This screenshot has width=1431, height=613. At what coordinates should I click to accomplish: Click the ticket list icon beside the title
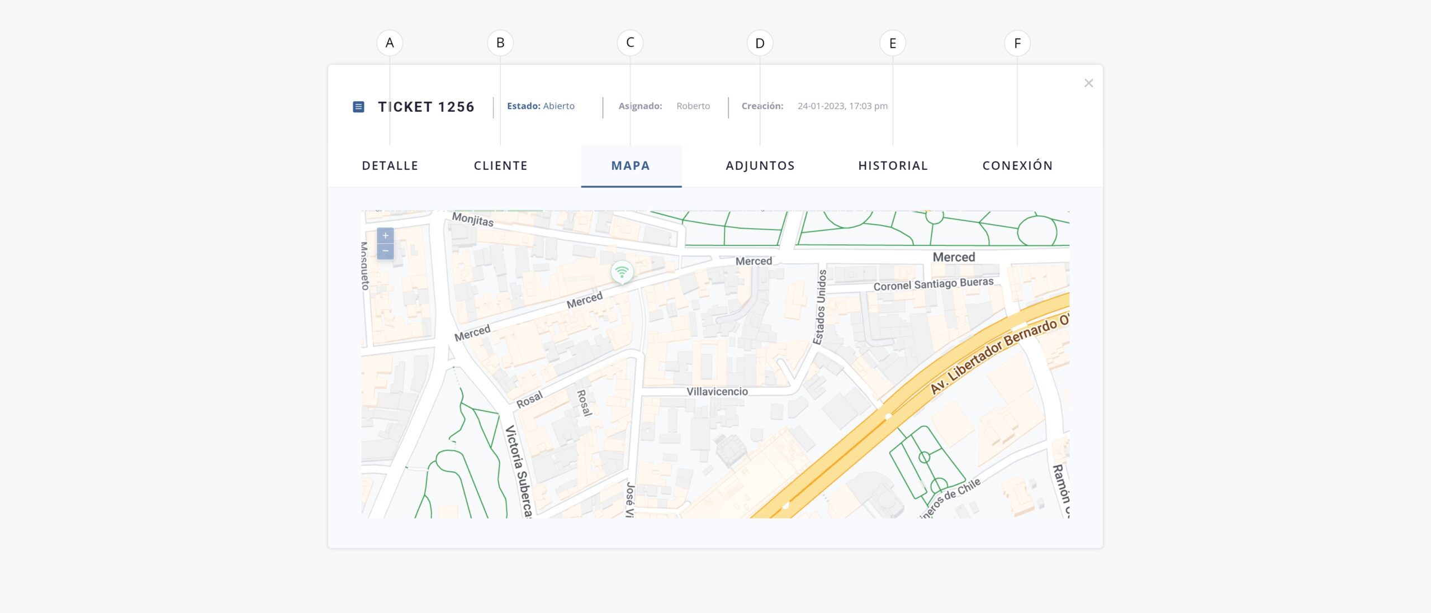(x=359, y=107)
